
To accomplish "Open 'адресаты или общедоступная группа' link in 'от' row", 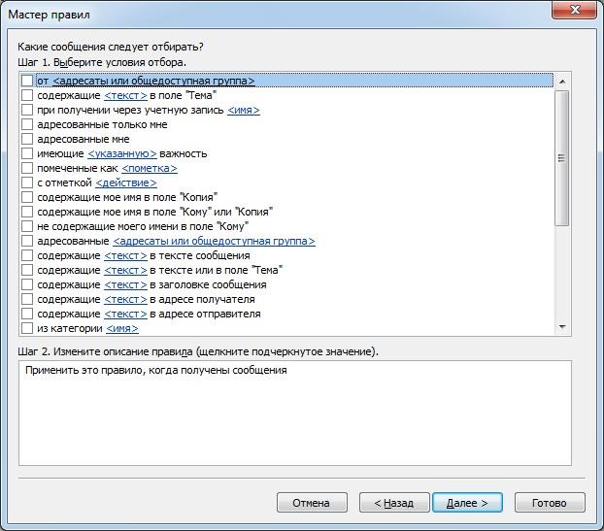I will pyautogui.click(x=153, y=81).
